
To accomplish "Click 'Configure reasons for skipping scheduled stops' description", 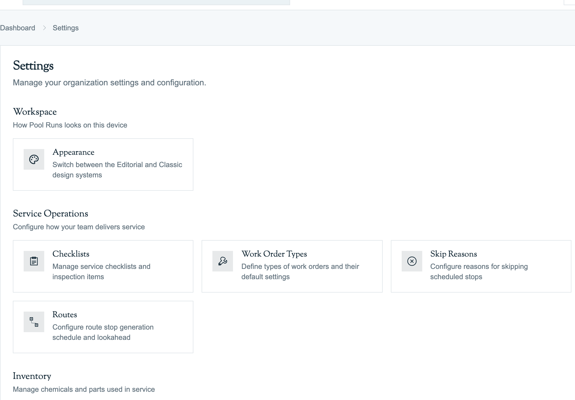I will 479,271.
